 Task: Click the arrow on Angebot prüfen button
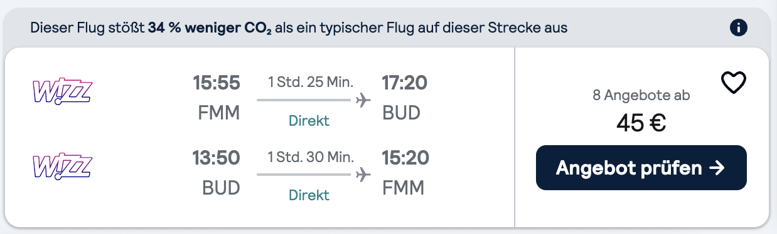[717, 168]
